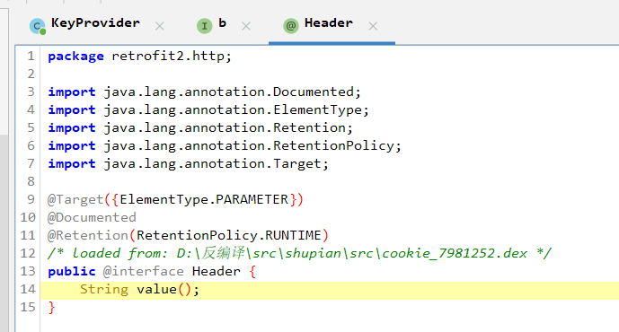This screenshot has width=619, height=332.
Task: Click the Header identifier in declaration
Action: pos(217,271)
